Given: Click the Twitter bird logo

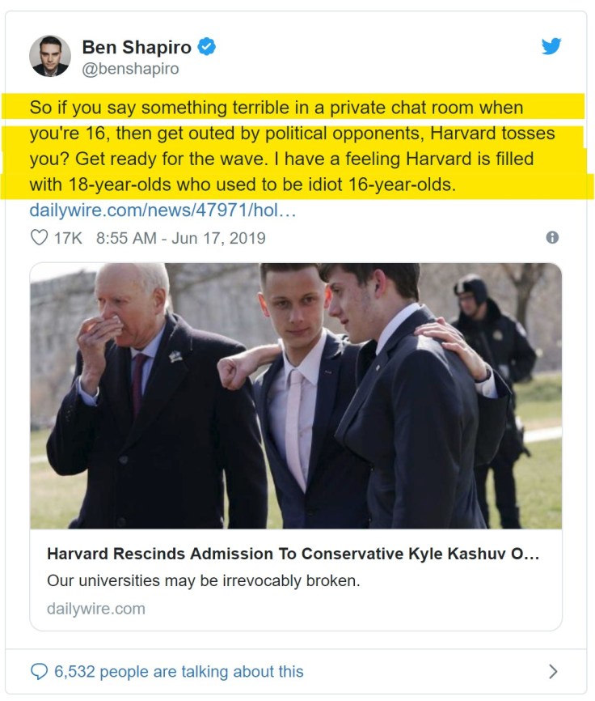Looking at the screenshot, I should pyautogui.click(x=551, y=47).
